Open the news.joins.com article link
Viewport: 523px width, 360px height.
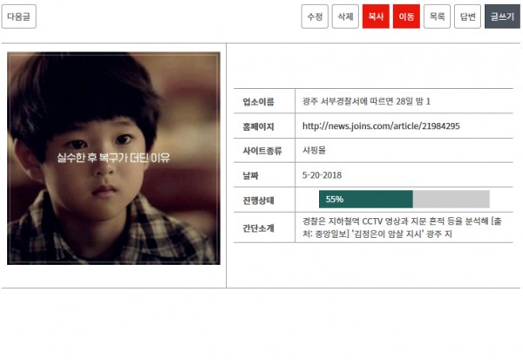tap(381, 126)
